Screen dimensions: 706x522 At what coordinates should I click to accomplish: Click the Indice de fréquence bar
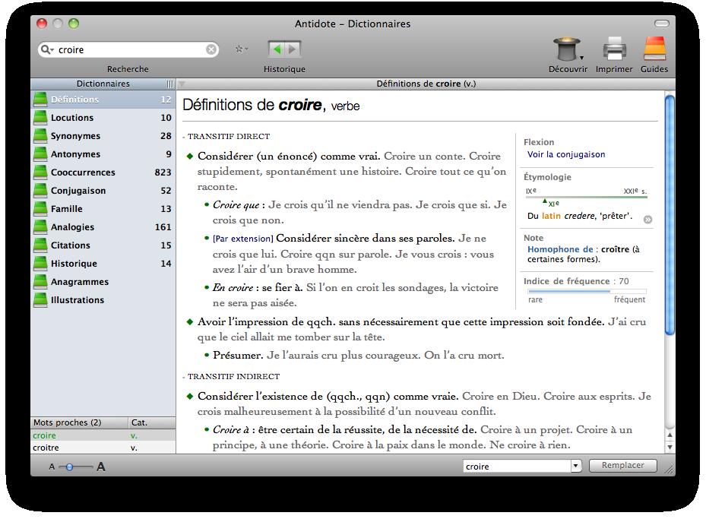(587, 292)
